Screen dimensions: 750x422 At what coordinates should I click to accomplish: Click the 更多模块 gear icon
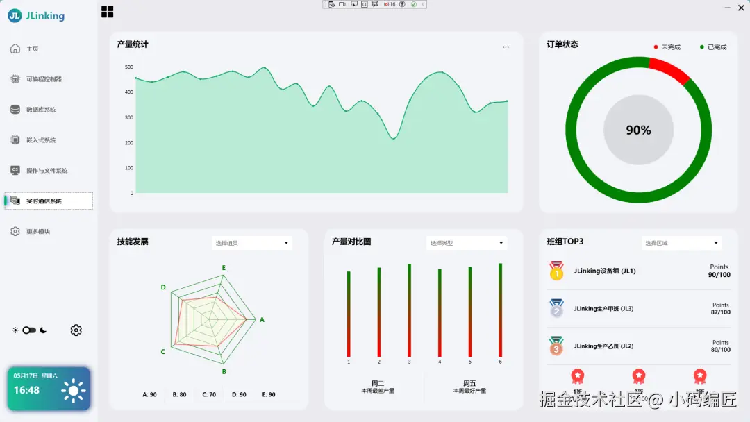click(15, 231)
